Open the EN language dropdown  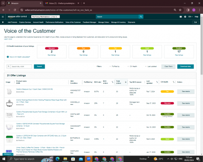click(190, 17)
